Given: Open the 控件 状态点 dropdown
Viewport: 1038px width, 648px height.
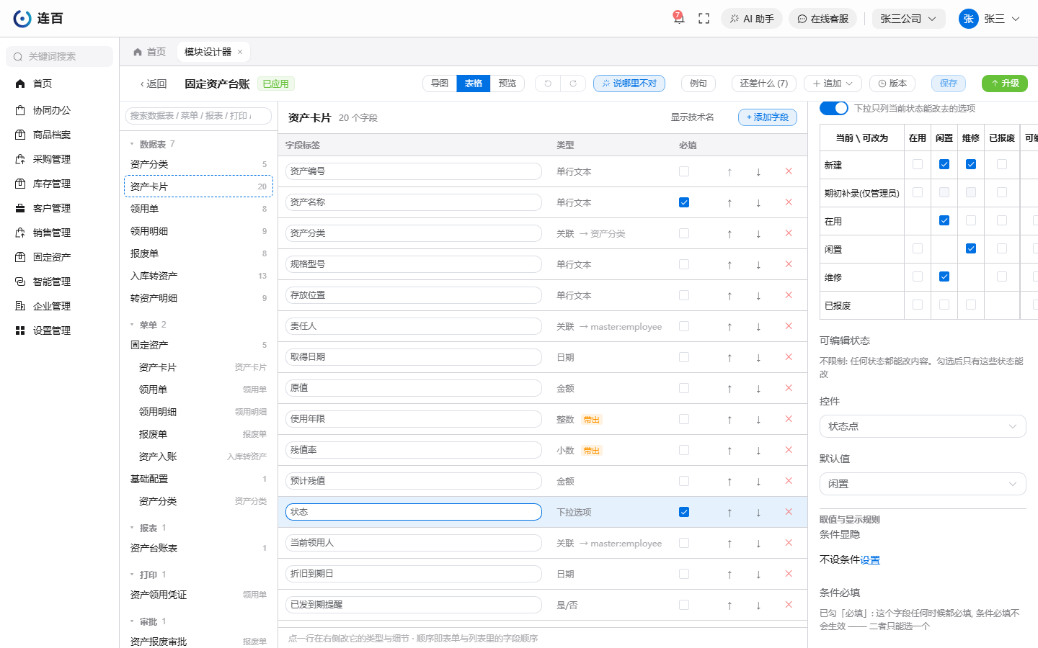Looking at the screenshot, I should (923, 426).
